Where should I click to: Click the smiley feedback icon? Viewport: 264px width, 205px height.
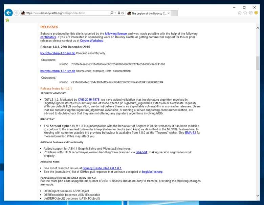pyautogui.click(x=256, y=13)
